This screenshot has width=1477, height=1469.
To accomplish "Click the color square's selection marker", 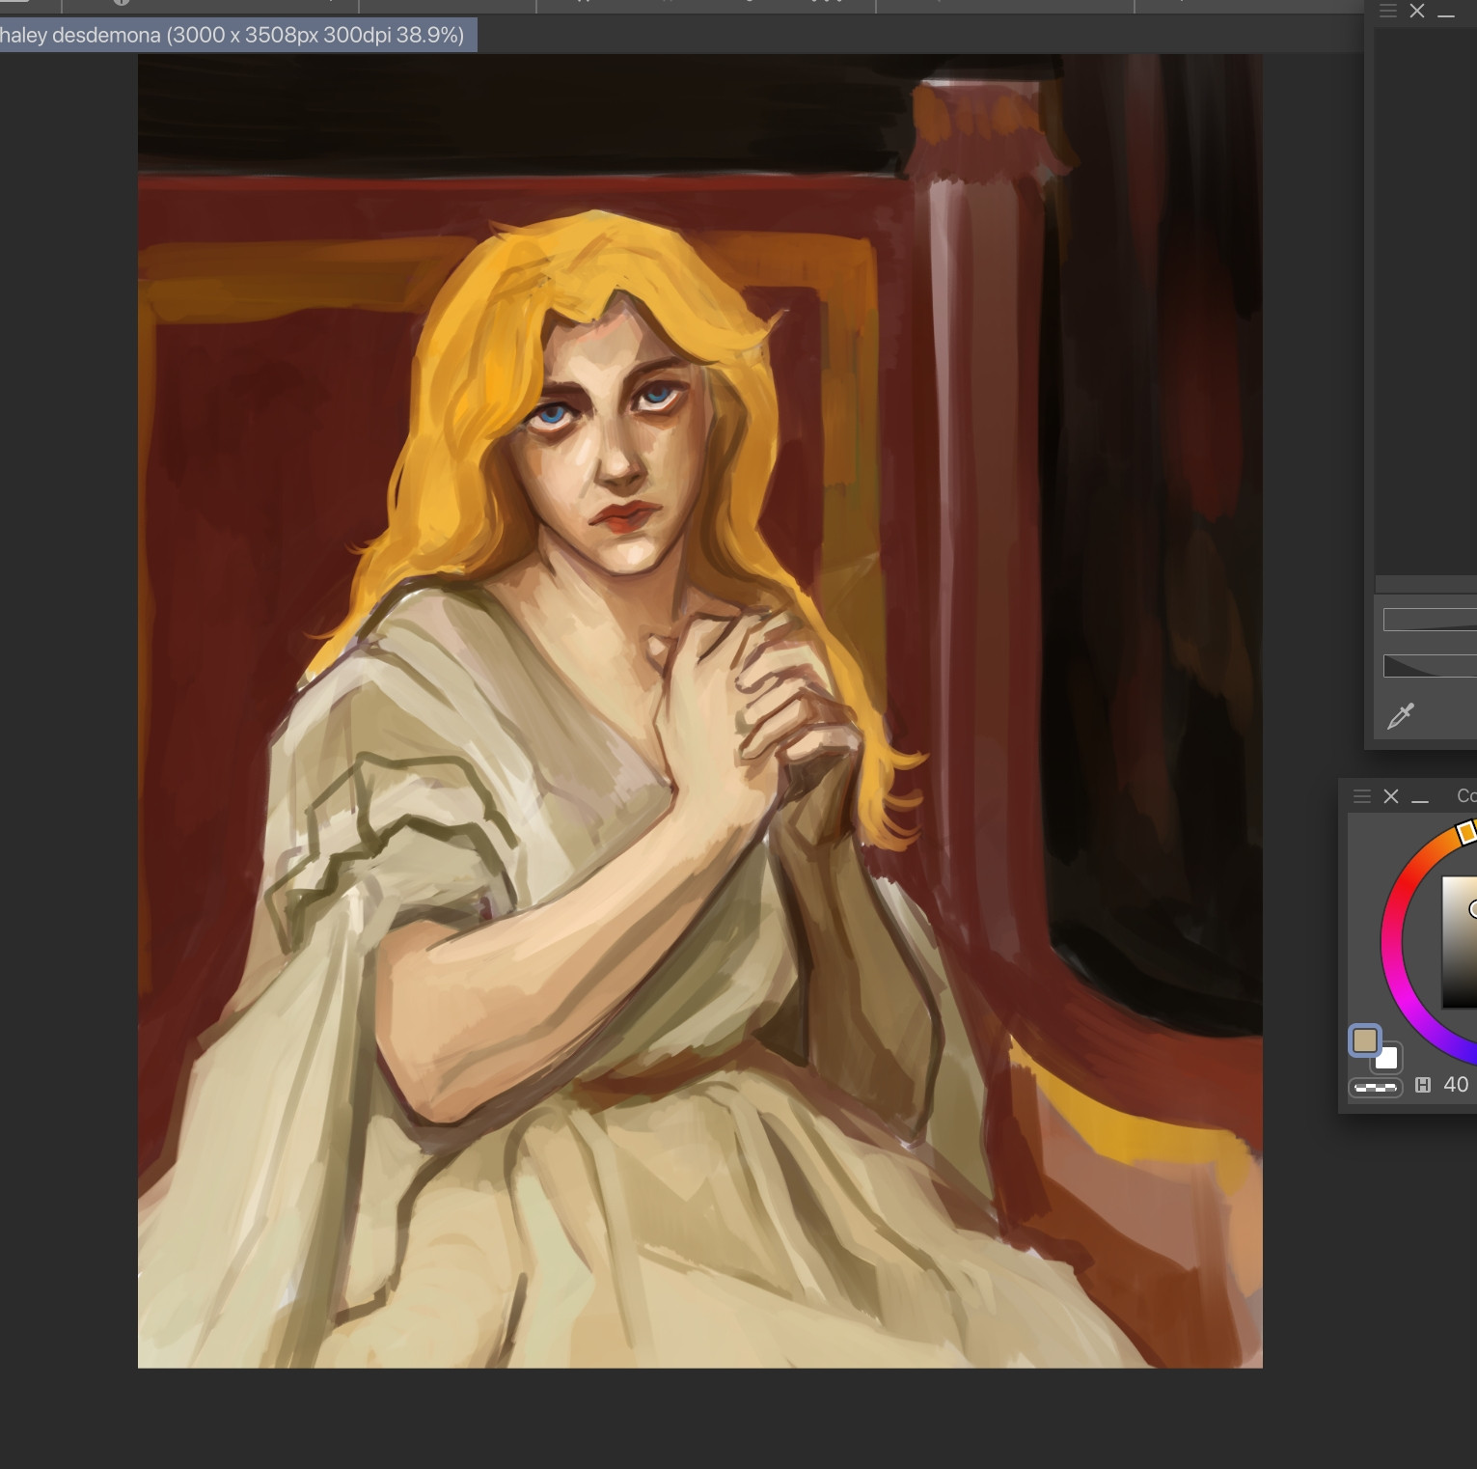I will coord(1473,909).
